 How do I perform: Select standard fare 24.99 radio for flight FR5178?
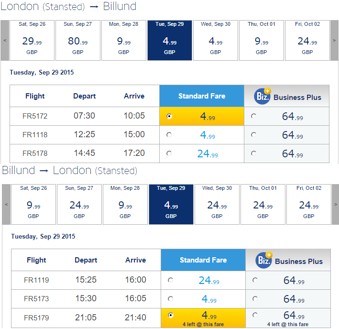(169, 154)
